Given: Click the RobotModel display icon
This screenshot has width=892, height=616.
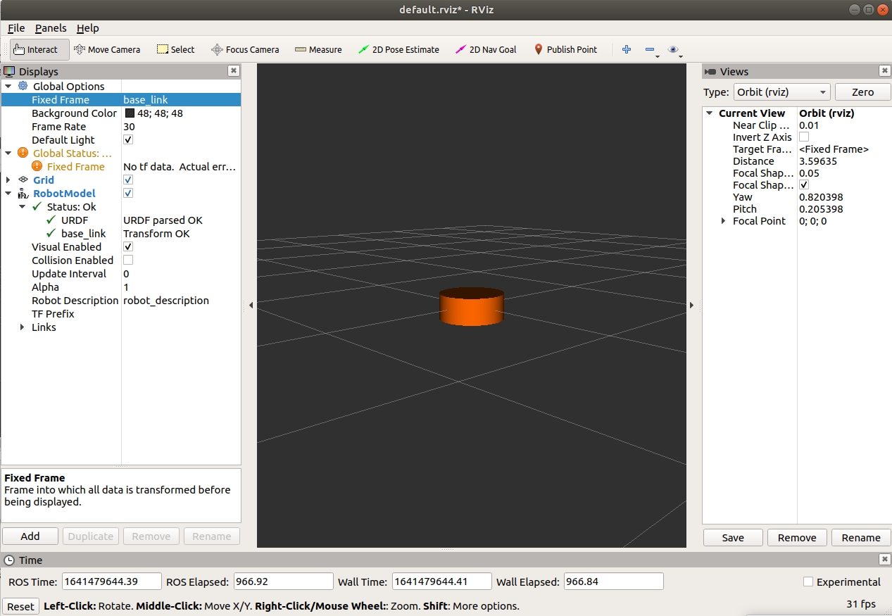Looking at the screenshot, I should click(23, 193).
